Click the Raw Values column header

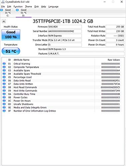click(114, 60)
